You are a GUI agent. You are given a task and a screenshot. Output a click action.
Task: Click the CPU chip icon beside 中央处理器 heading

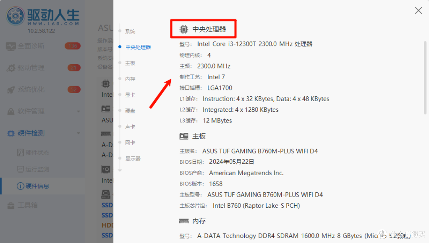tap(184, 29)
